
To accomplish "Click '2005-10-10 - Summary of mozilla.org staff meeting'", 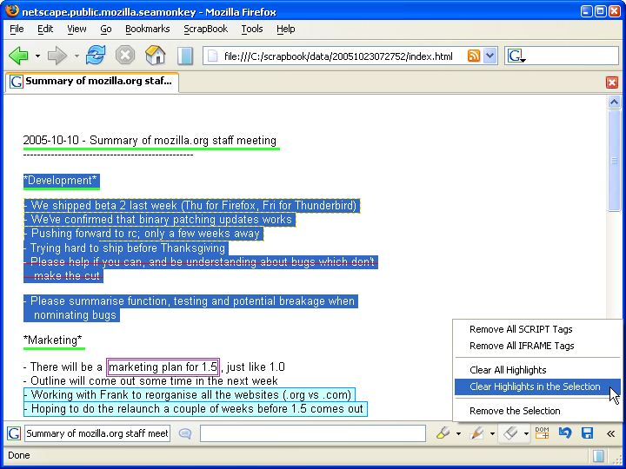I will pos(150,141).
